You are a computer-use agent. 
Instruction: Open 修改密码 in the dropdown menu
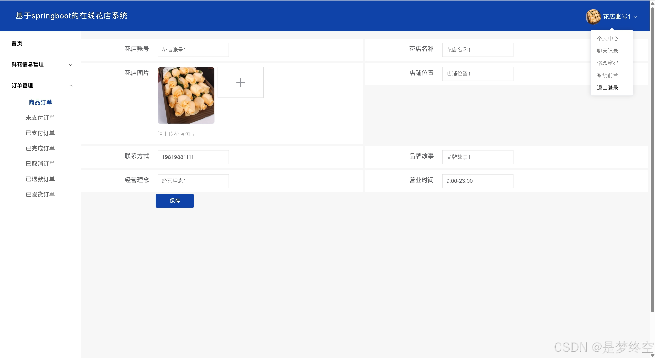[608, 63]
